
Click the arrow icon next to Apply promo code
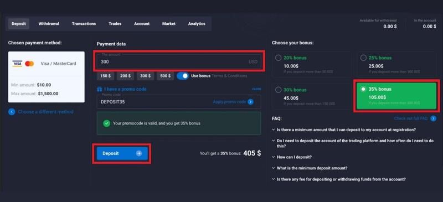point(251,102)
